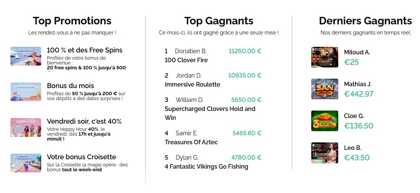Open Miloud A.'s roulette game thumbnail
This screenshot has width=420, height=193.
pos(325,57)
